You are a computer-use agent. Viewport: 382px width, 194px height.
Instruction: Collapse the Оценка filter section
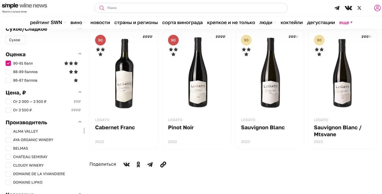pyautogui.click(x=80, y=54)
